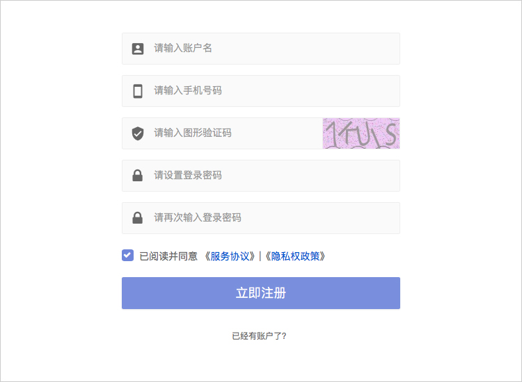Click the shield checkmark verification icon

coord(138,133)
